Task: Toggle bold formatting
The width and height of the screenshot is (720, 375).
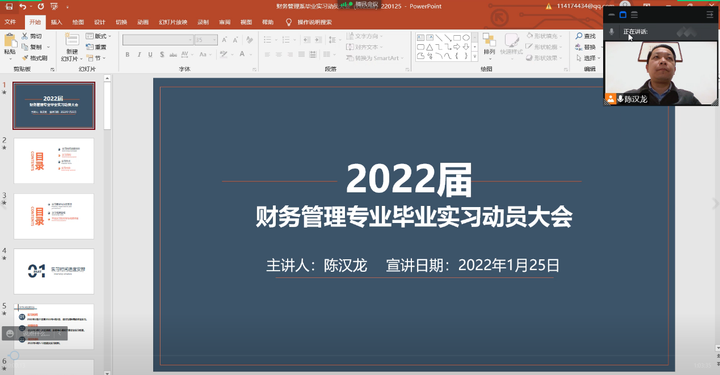Action: pyautogui.click(x=128, y=54)
